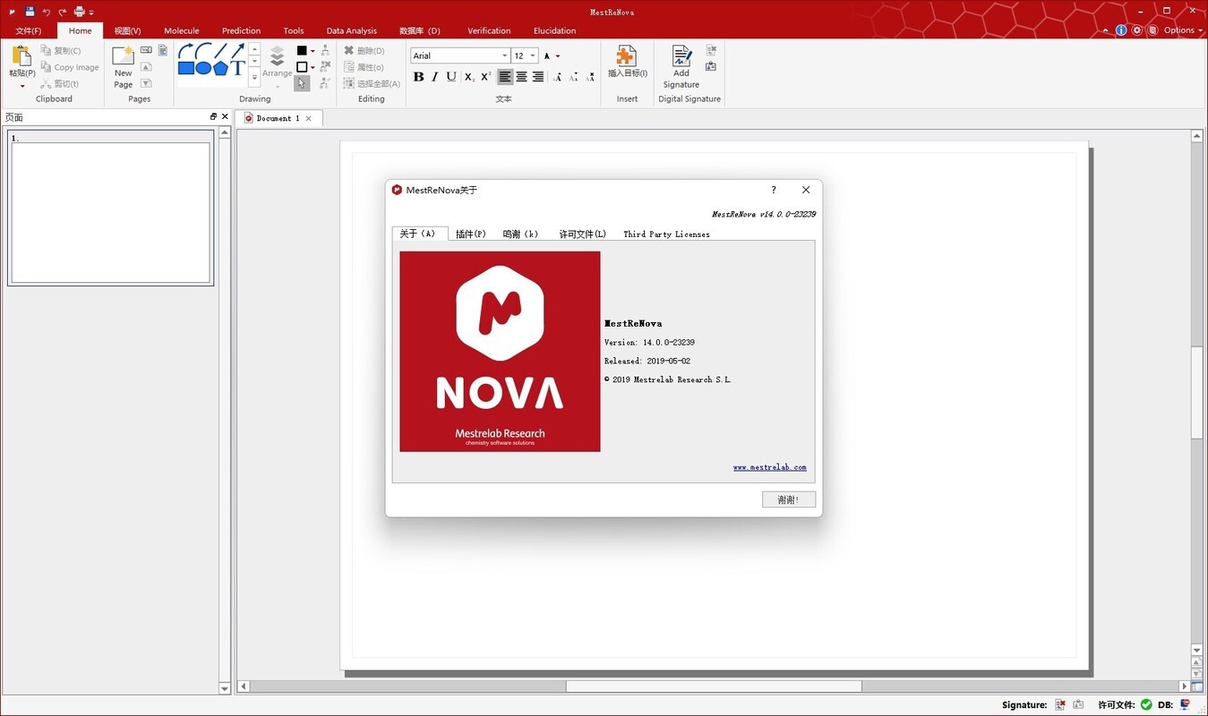Select the rectangle shape tool
1208x716 pixels.
pyautogui.click(x=185, y=68)
